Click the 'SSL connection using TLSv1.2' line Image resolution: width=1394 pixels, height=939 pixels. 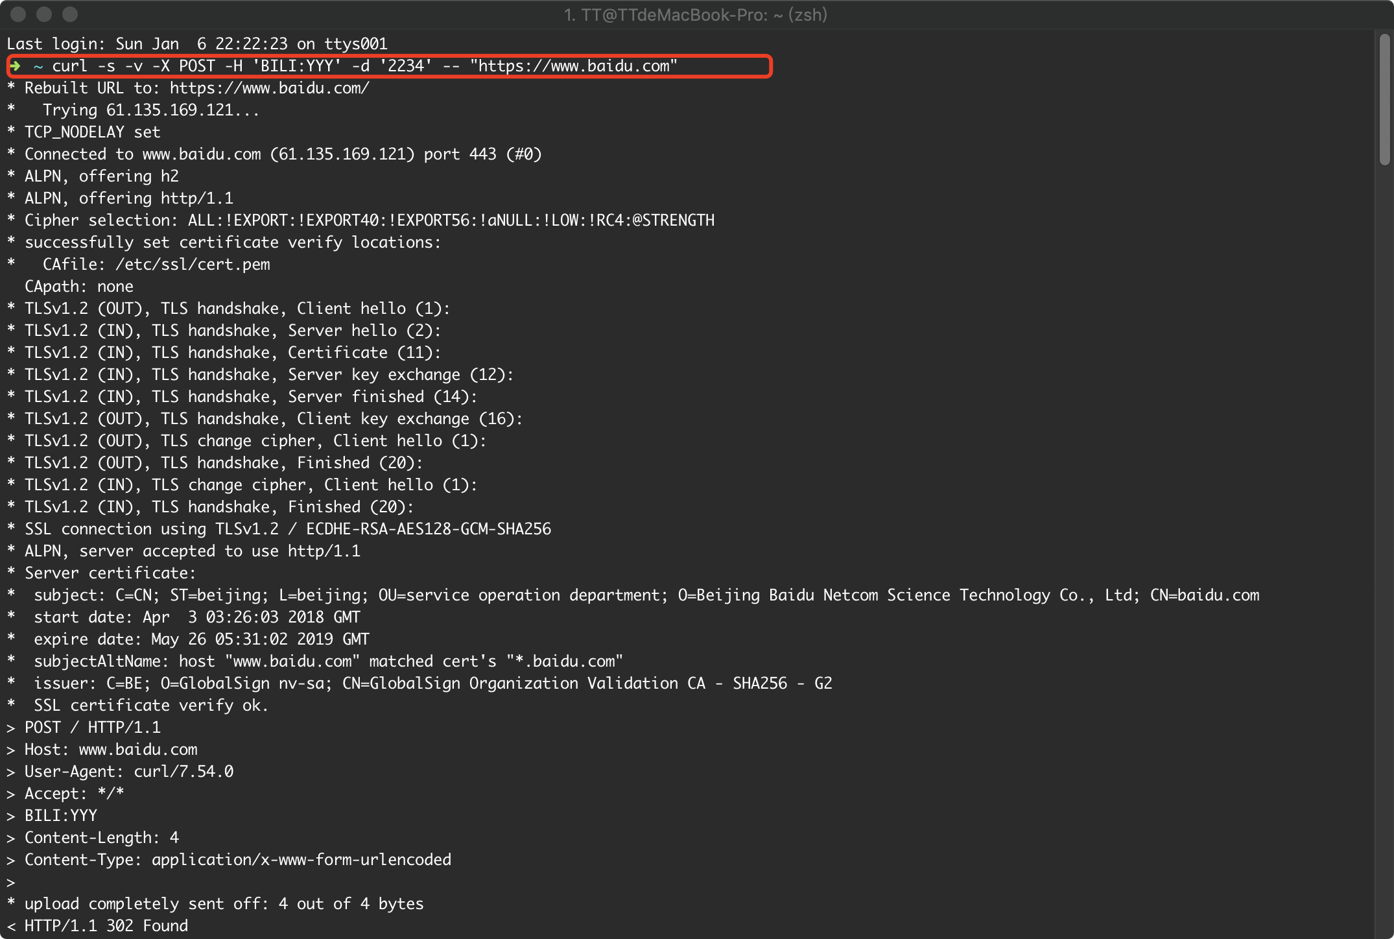pos(279,529)
